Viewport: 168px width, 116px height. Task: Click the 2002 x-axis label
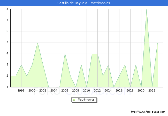[x=43, y=90]
